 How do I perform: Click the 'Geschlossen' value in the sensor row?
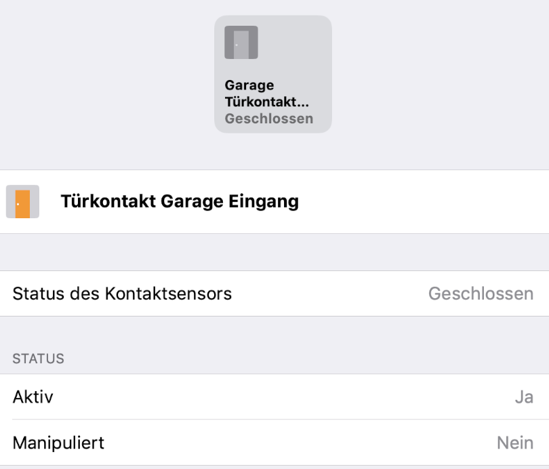coord(481,294)
